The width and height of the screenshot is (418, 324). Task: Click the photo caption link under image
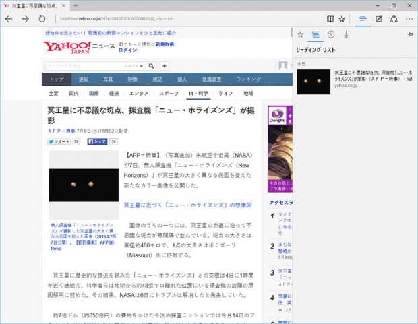[x=83, y=236]
